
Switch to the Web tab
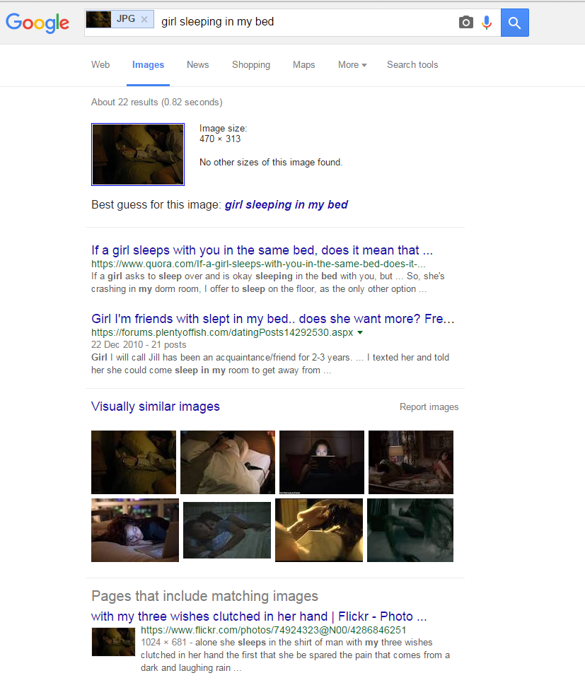(100, 65)
